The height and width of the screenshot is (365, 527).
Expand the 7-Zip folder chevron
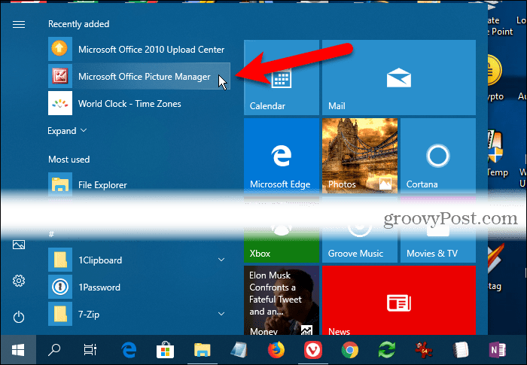[x=221, y=314]
